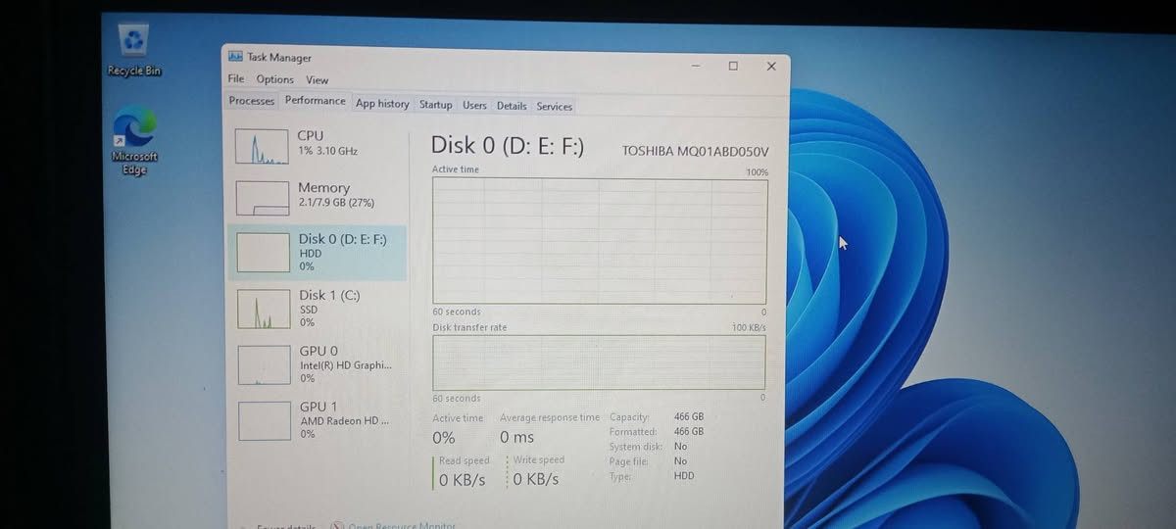Select GPU 1 AMD Radeon entry
This screenshot has width=1176, height=529.
(318, 419)
